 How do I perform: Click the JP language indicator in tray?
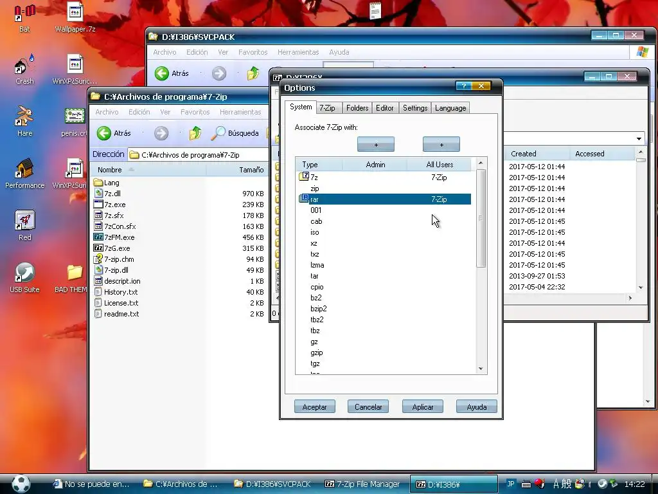click(x=511, y=484)
